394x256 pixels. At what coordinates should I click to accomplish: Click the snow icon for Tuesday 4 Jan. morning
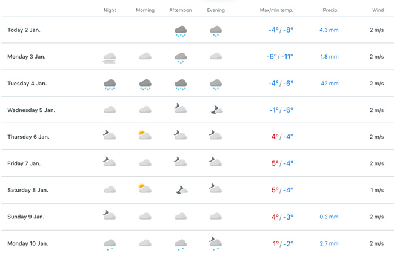pos(145,85)
